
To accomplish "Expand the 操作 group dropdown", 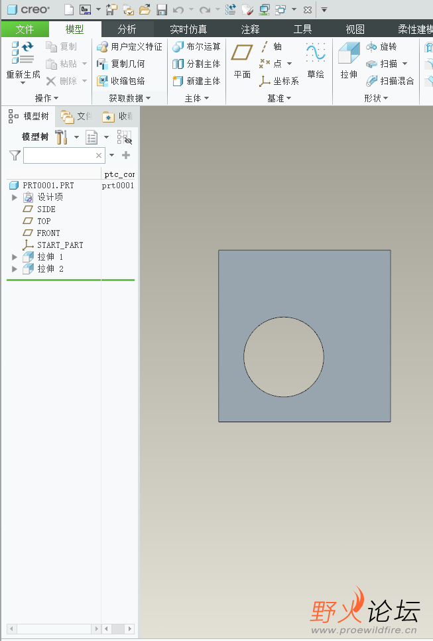I will tap(46, 98).
